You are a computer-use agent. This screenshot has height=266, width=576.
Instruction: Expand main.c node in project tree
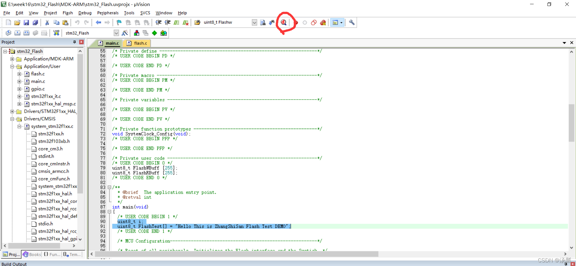(20, 81)
